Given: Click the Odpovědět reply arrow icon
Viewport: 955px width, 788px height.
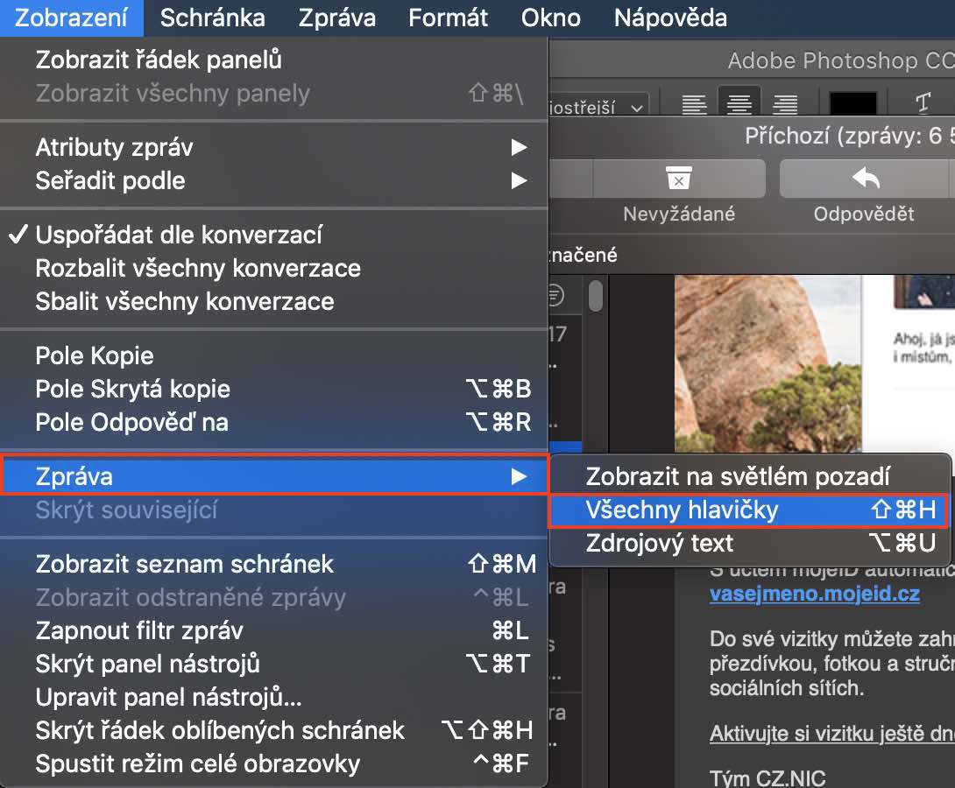Looking at the screenshot, I should click(x=866, y=179).
